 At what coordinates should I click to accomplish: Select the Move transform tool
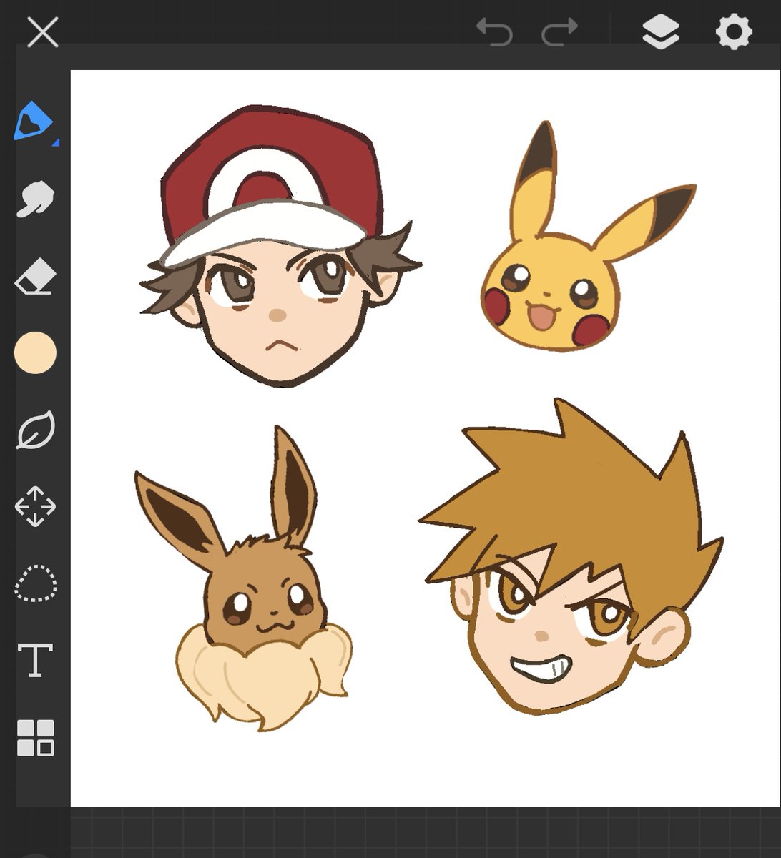(35, 506)
